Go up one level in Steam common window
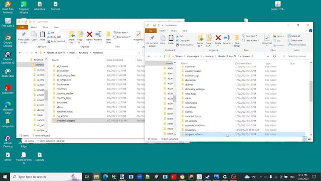Screen dimensions: 321x181 pos(165,56)
